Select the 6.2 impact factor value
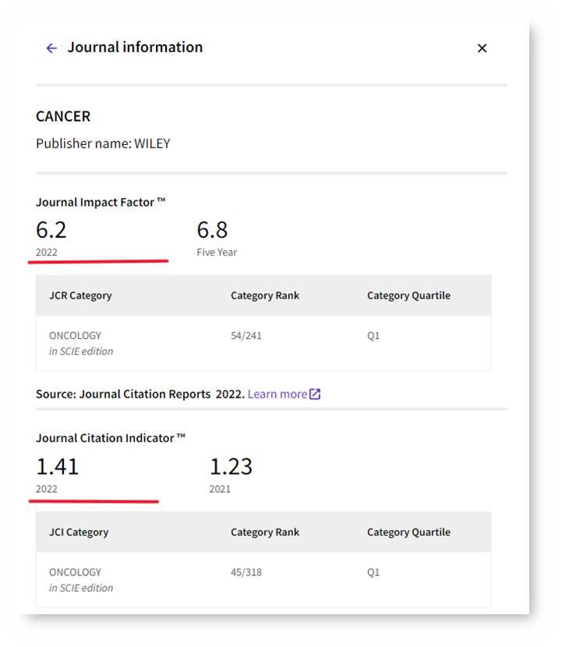Screen dimensions: 562x647 click(51, 230)
